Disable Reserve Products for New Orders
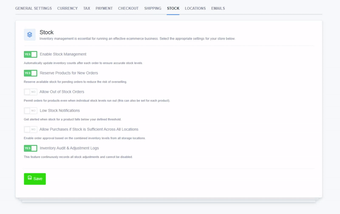This screenshot has width=340, height=214. (x=31, y=73)
